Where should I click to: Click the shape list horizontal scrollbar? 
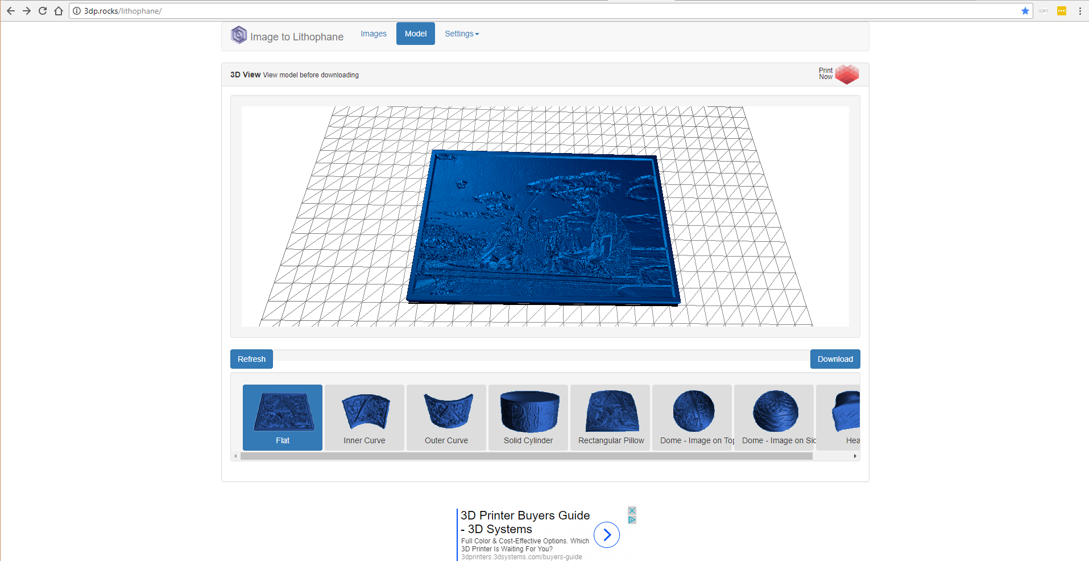(x=527, y=456)
